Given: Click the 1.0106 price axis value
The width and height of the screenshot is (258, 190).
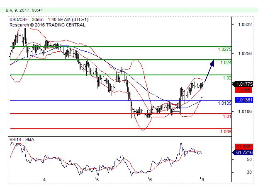Looking at the screenshot, I should tap(245, 112).
